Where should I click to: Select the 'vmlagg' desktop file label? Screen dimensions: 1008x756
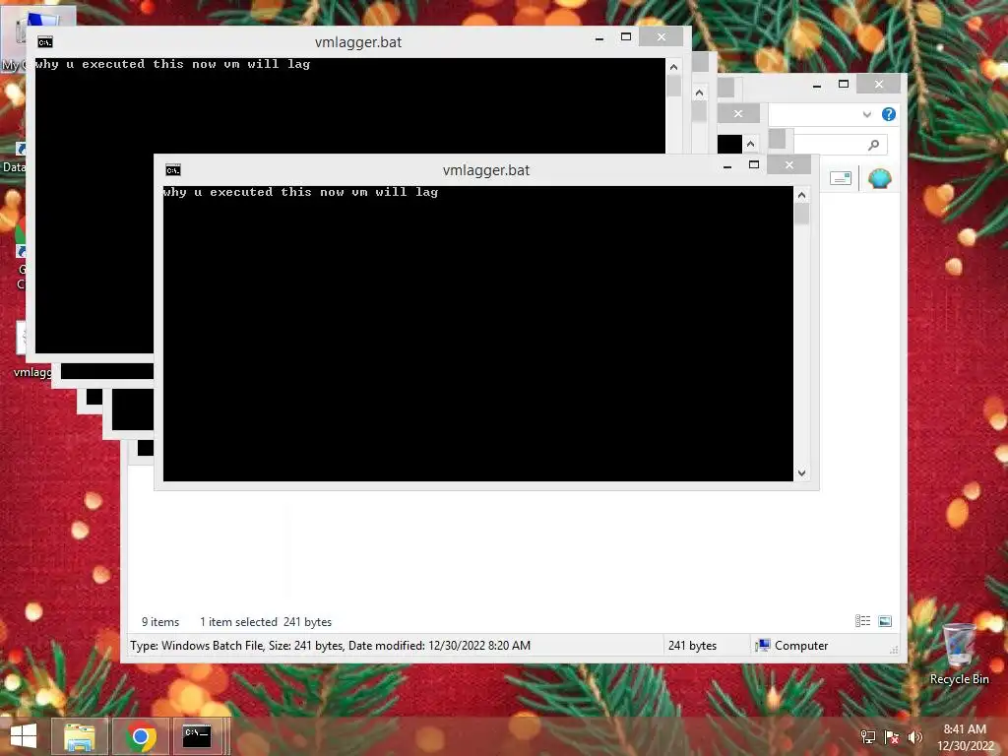[x=32, y=372]
